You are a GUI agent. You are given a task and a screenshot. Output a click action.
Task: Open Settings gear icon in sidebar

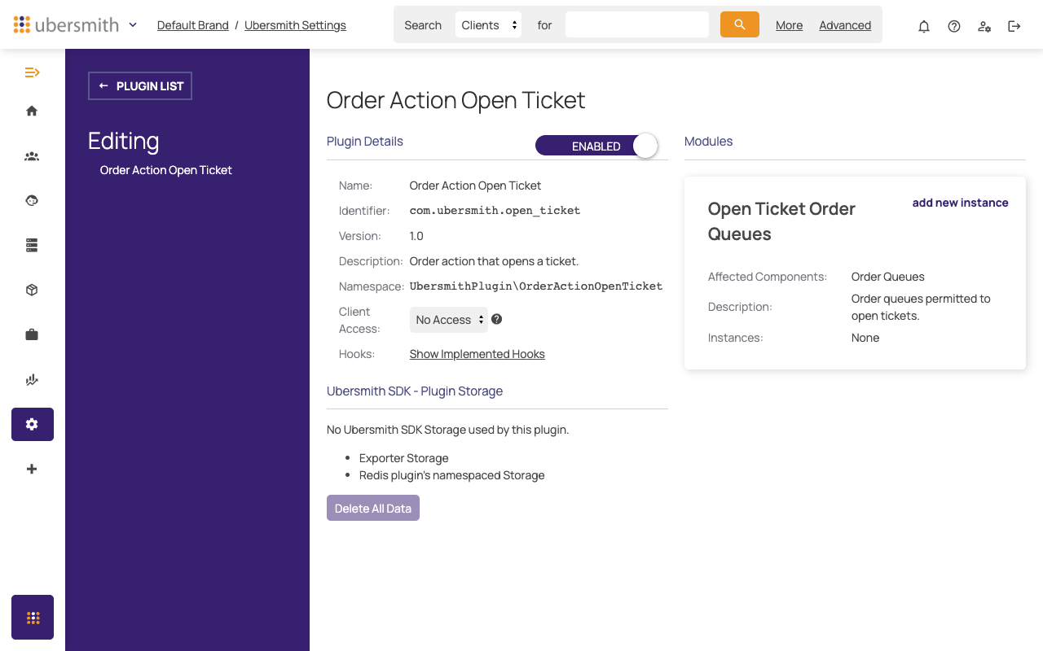point(33,424)
